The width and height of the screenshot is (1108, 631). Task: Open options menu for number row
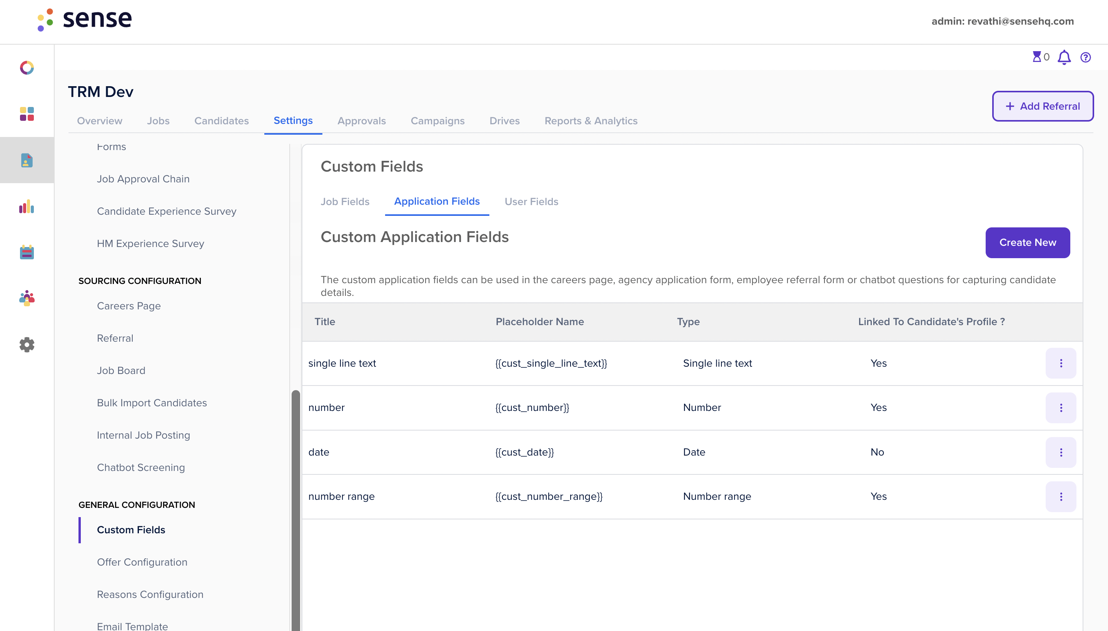[x=1061, y=408]
